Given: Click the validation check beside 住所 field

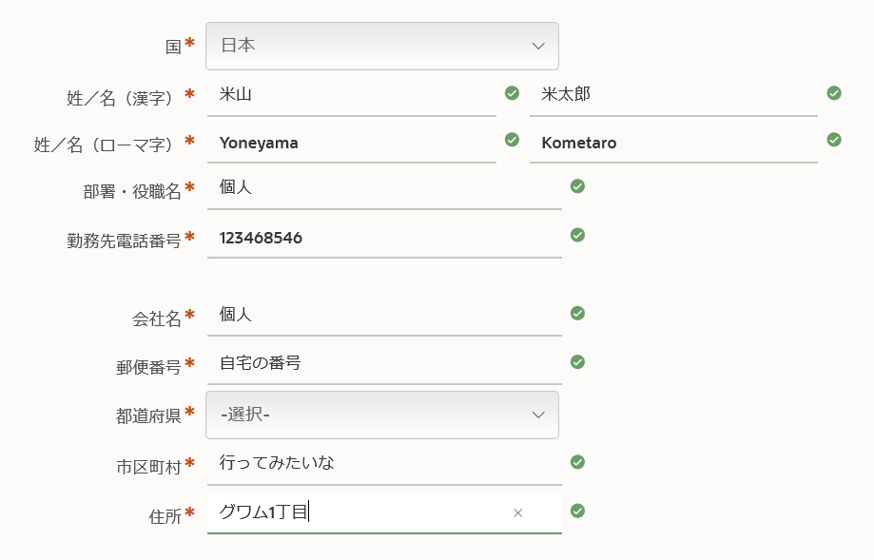Looking at the screenshot, I should tap(577, 511).
